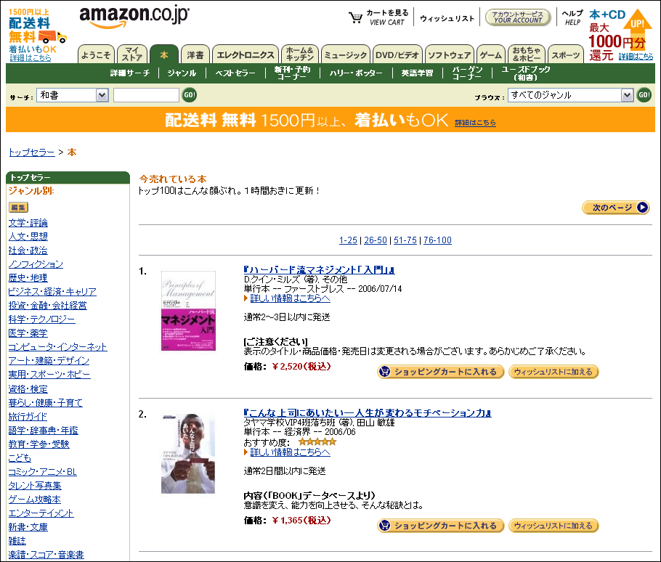This screenshot has width=661, height=562.
Task: Click 詳細はこちら in orange shipping banner
Action: coord(475,123)
